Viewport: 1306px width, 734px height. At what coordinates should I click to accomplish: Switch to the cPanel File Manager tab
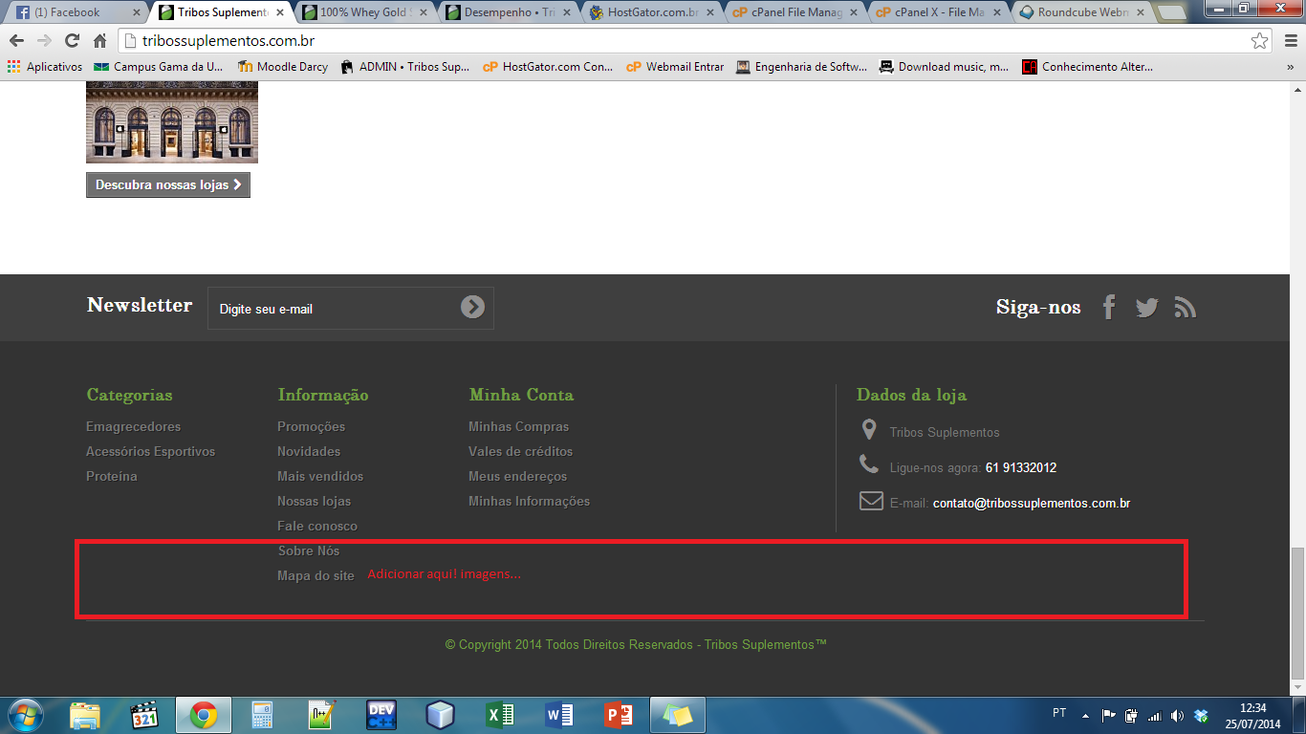tap(794, 12)
